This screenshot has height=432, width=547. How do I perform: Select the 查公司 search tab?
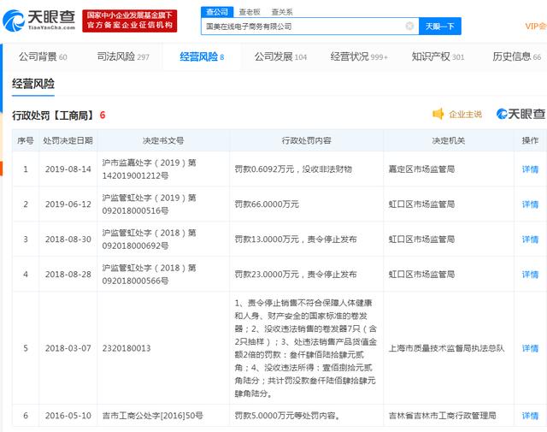pyautogui.click(x=216, y=12)
